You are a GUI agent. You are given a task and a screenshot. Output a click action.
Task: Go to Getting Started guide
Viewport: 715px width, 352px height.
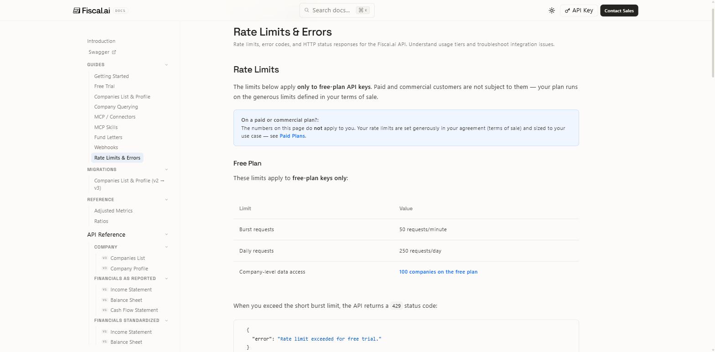(x=111, y=76)
